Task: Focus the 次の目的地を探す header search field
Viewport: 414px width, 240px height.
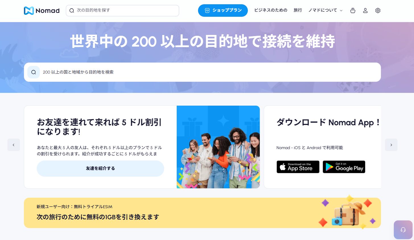Action: click(122, 11)
